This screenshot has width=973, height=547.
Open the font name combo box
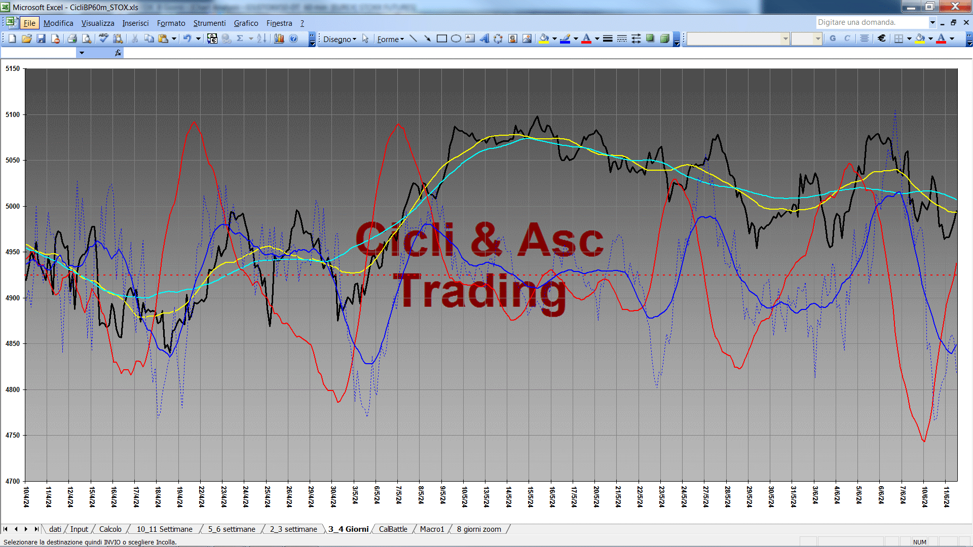coord(738,38)
